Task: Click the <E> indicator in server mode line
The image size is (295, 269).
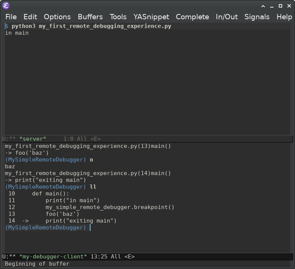Action: tap(95, 139)
